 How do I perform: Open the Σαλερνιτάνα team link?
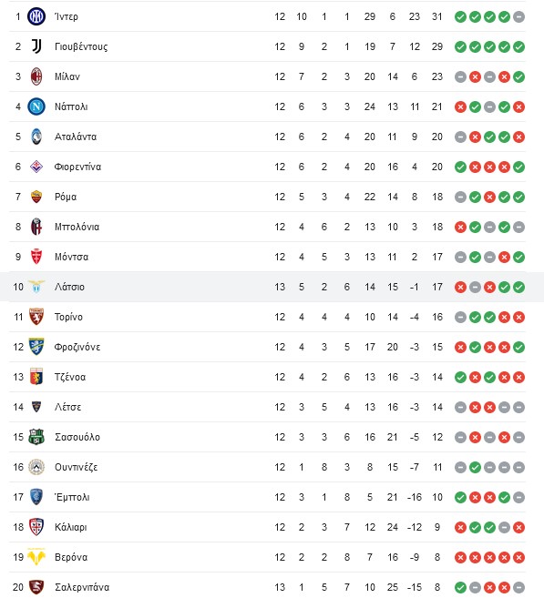click(82, 587)
